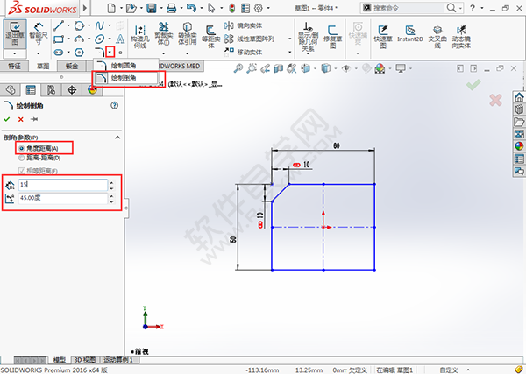
Task: Click the chamfer distance input field showing 15
Action: pos(63,185)
